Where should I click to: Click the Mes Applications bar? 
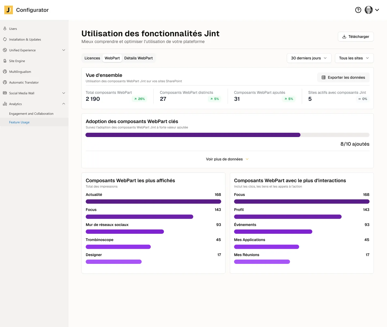tap(267, 247)
